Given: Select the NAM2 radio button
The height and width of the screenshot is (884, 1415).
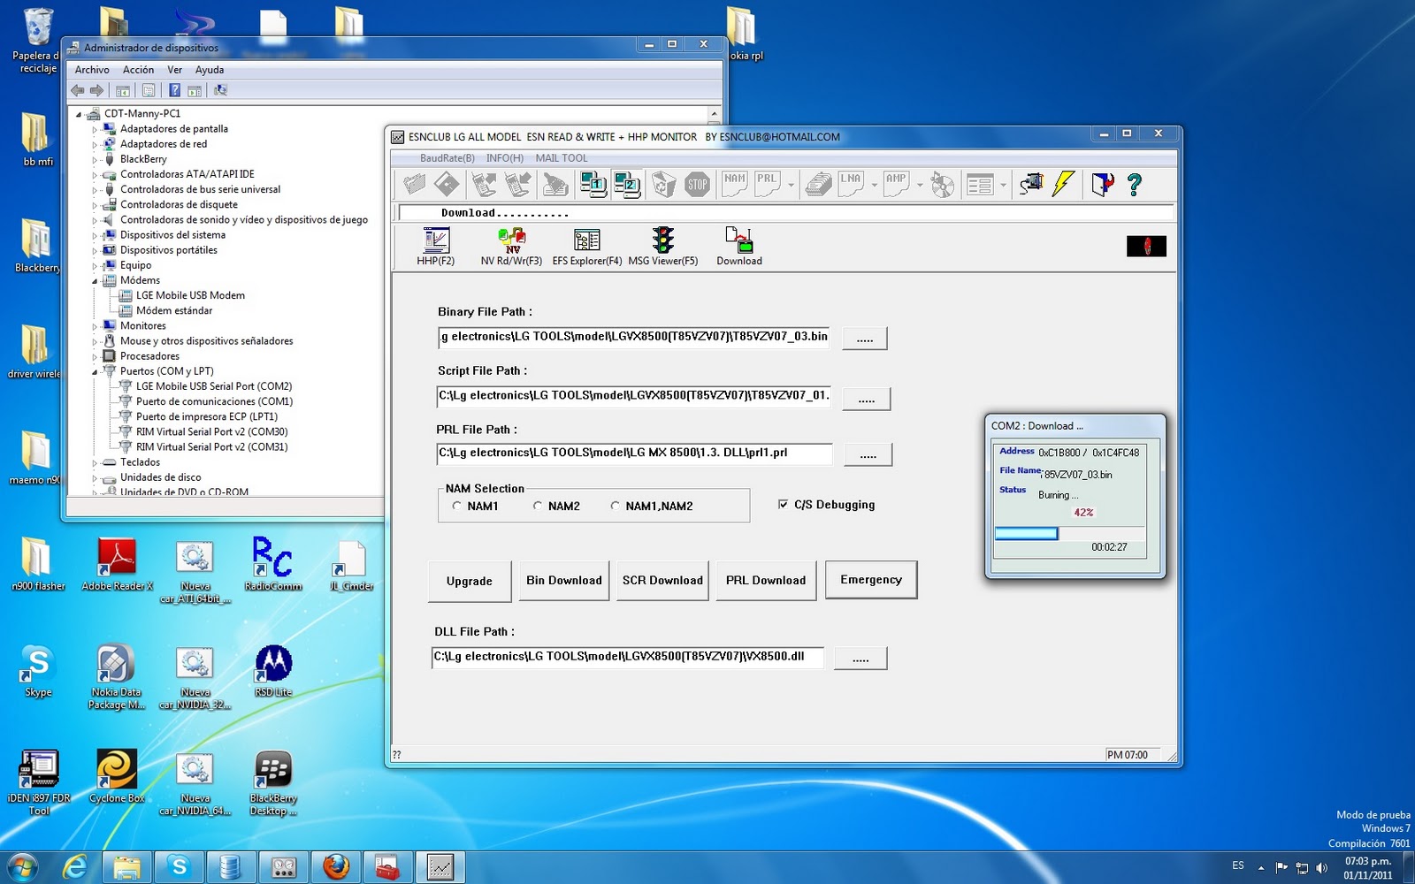Looking at the screenshot, I should point(537,506).
